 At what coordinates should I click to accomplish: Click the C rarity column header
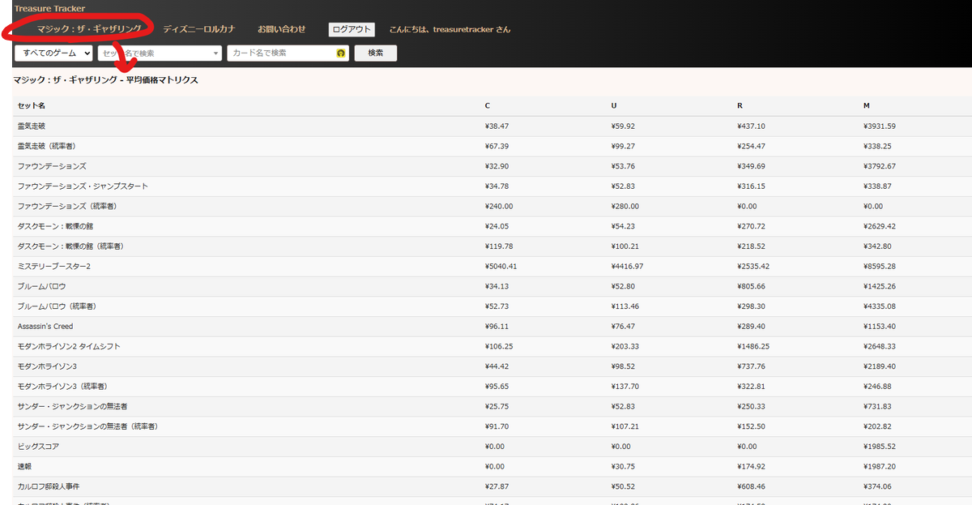click(x=488, y=106)
